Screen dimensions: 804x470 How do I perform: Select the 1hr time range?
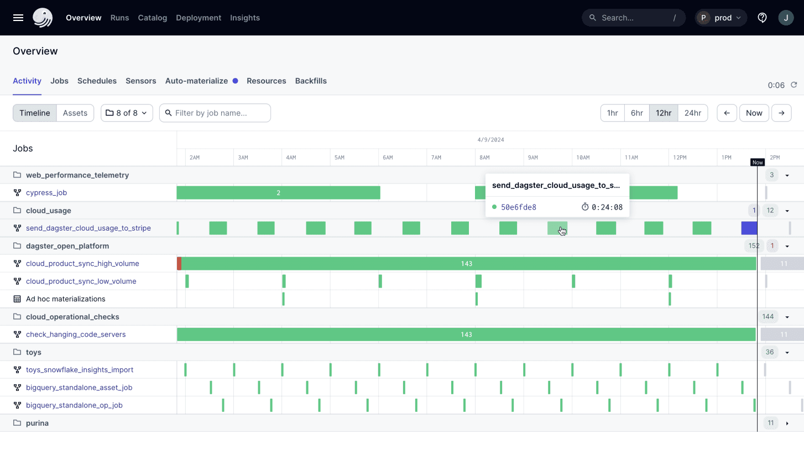click(x=612, y=113)
